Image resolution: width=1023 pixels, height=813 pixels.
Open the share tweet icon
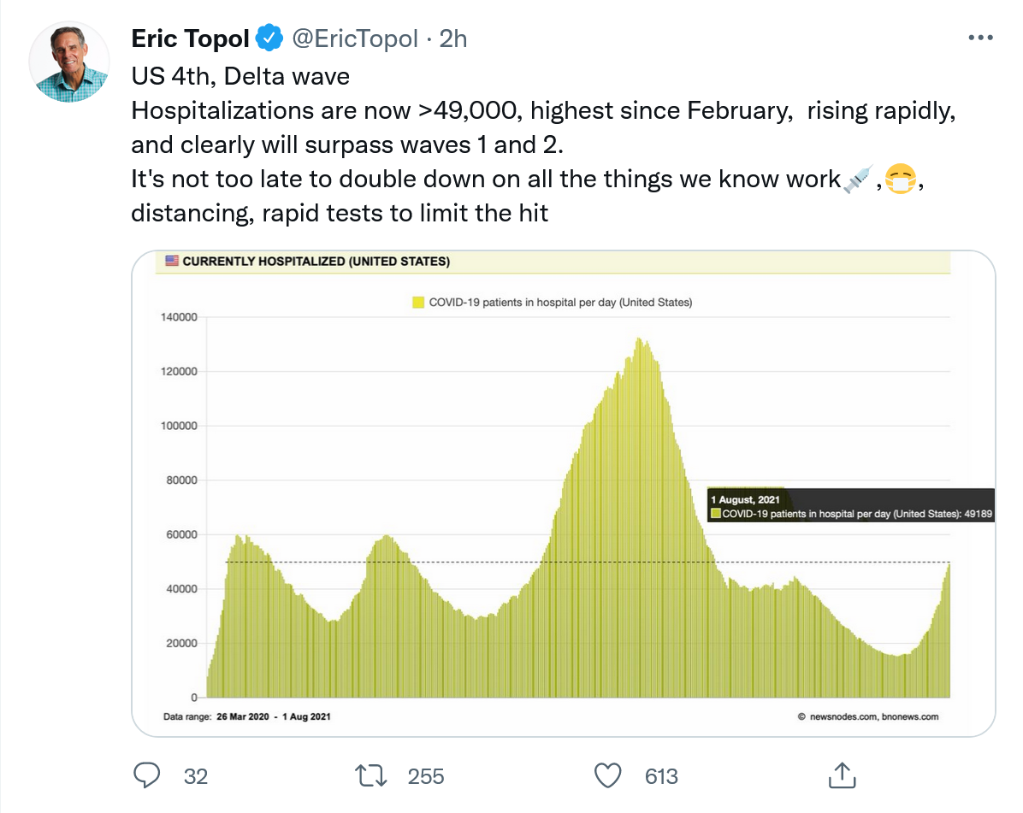coord(842,775)
